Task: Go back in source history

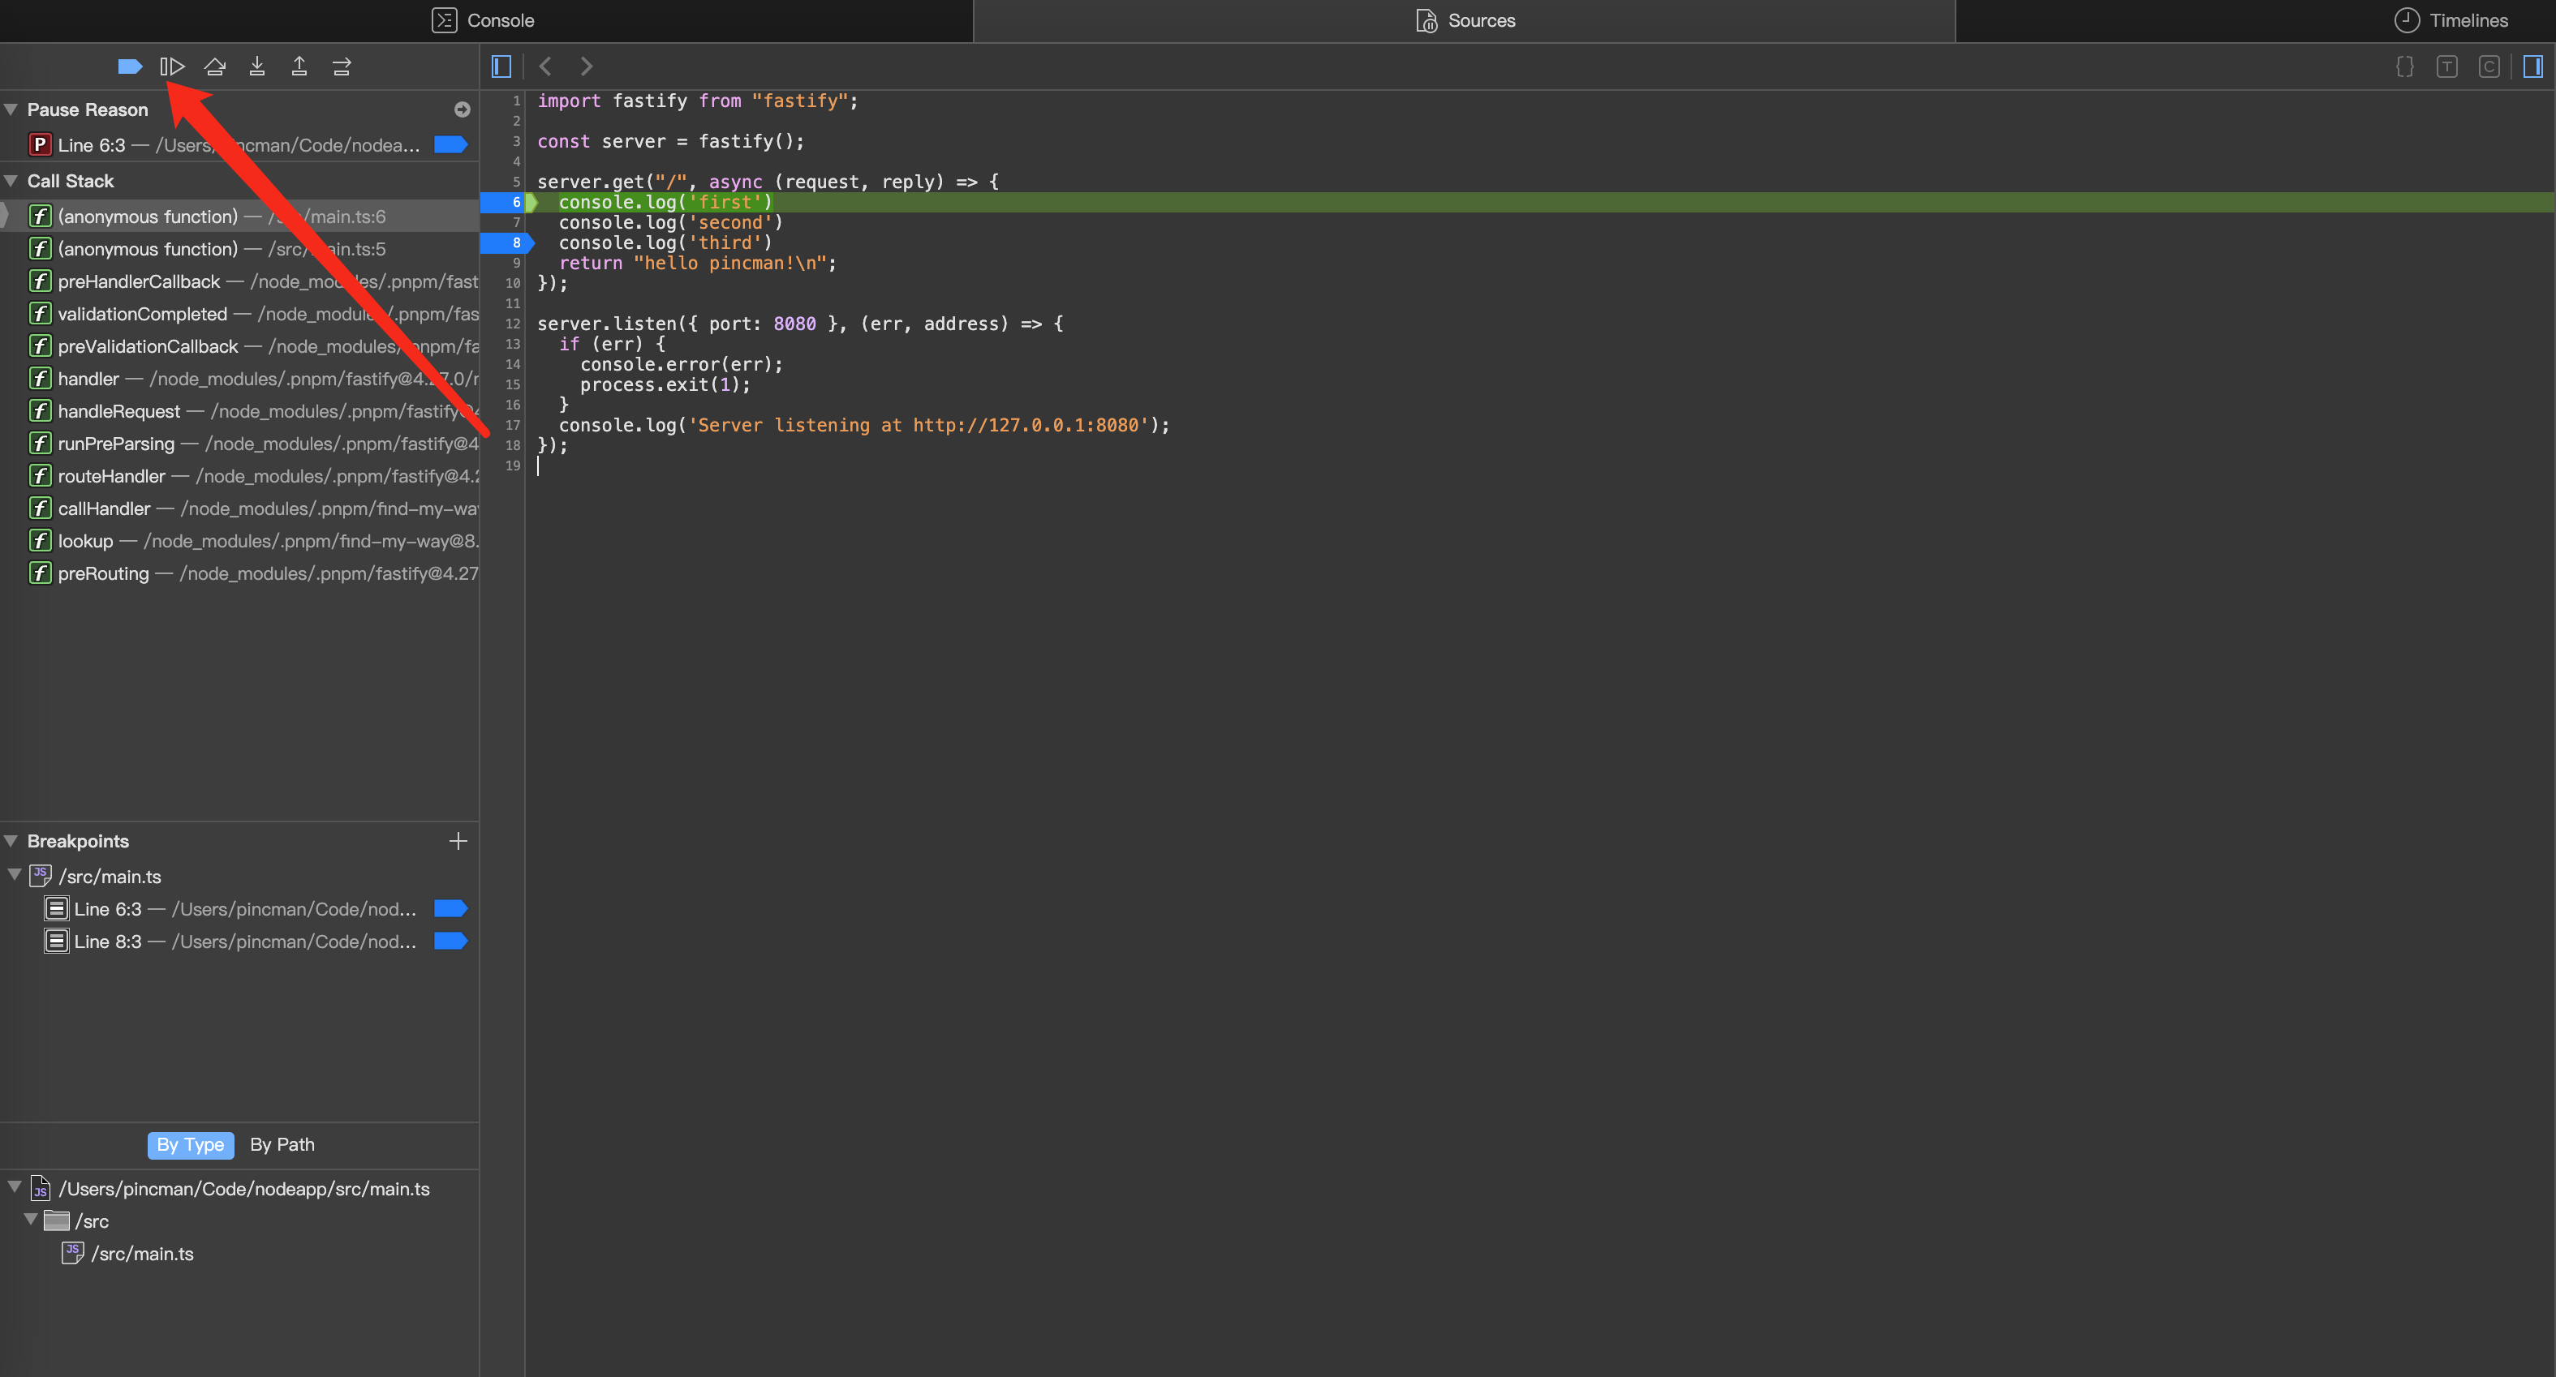Action: pos(544,66)
